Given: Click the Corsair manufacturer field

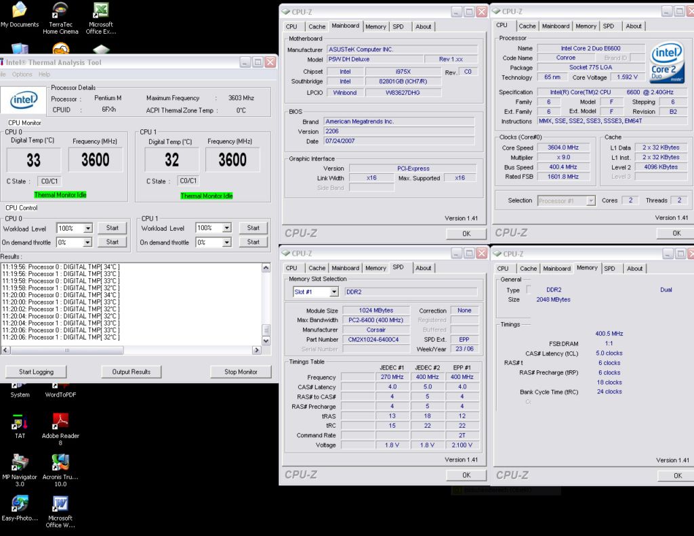Looking at the screenshot, I should click(x=376, y=330).
